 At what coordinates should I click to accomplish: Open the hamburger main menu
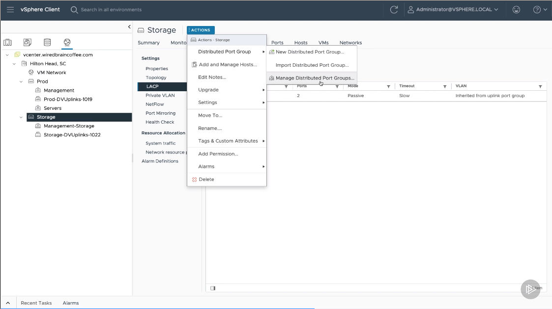click(x=10, y=9)
